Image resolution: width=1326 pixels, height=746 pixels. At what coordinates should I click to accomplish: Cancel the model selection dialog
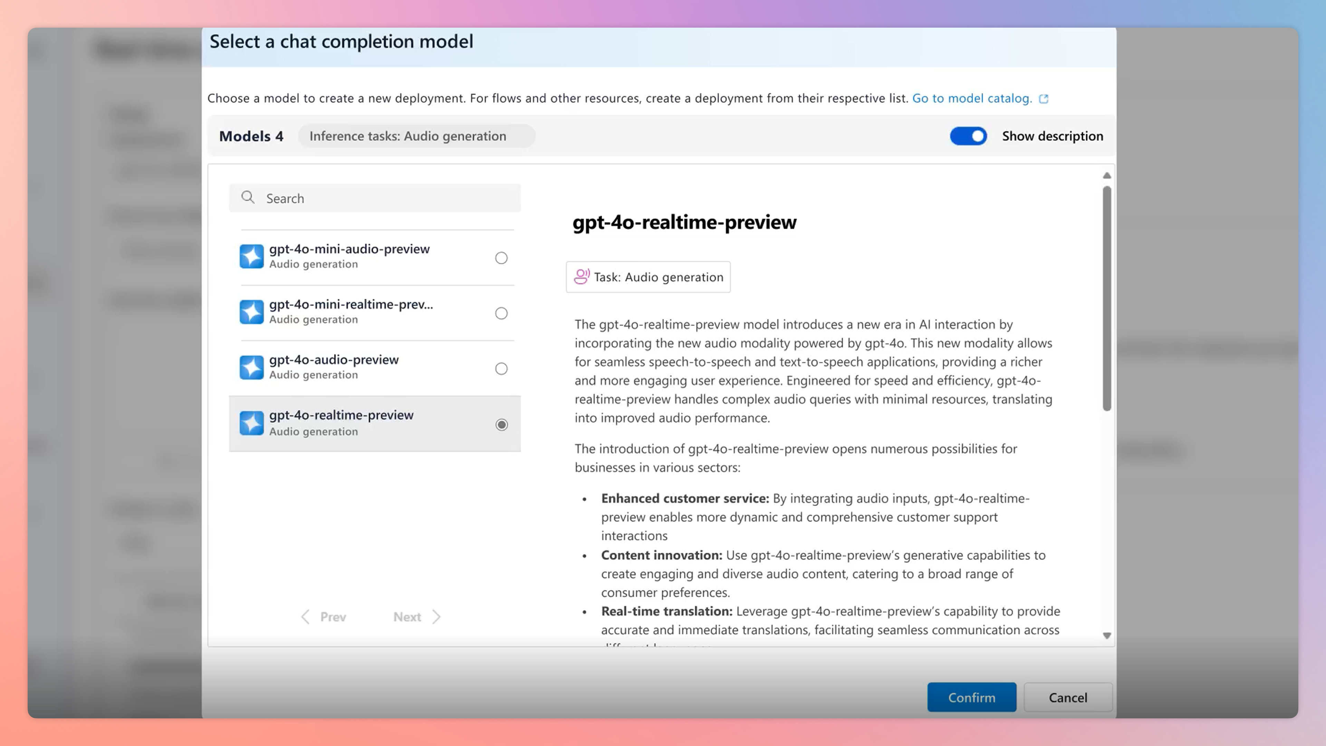pyautogui.click(x=1068, y=697)
